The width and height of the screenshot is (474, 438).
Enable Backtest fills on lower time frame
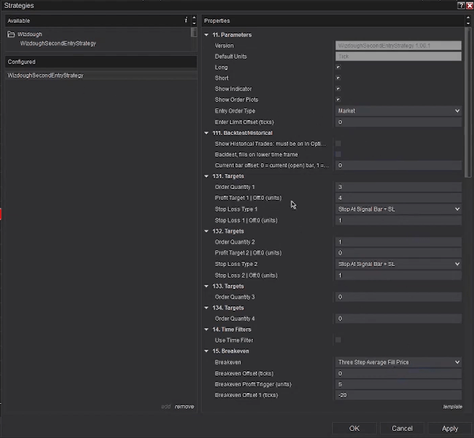338,154
